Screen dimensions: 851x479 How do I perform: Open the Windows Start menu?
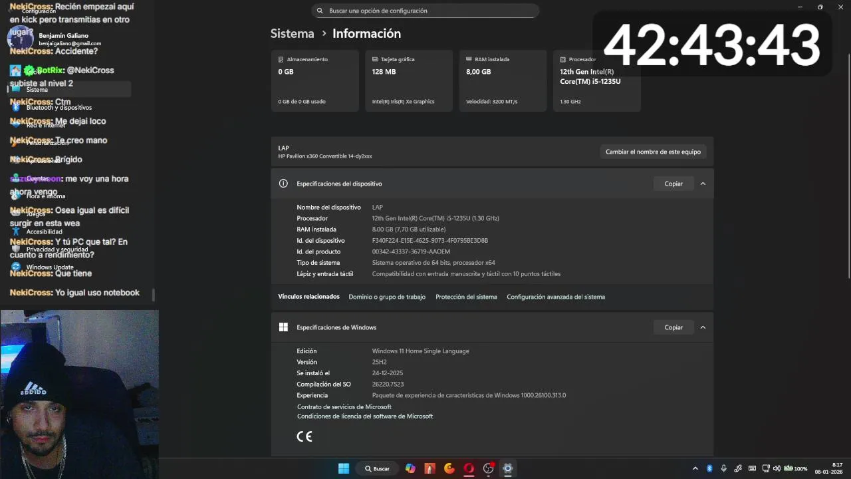point(344,468)
